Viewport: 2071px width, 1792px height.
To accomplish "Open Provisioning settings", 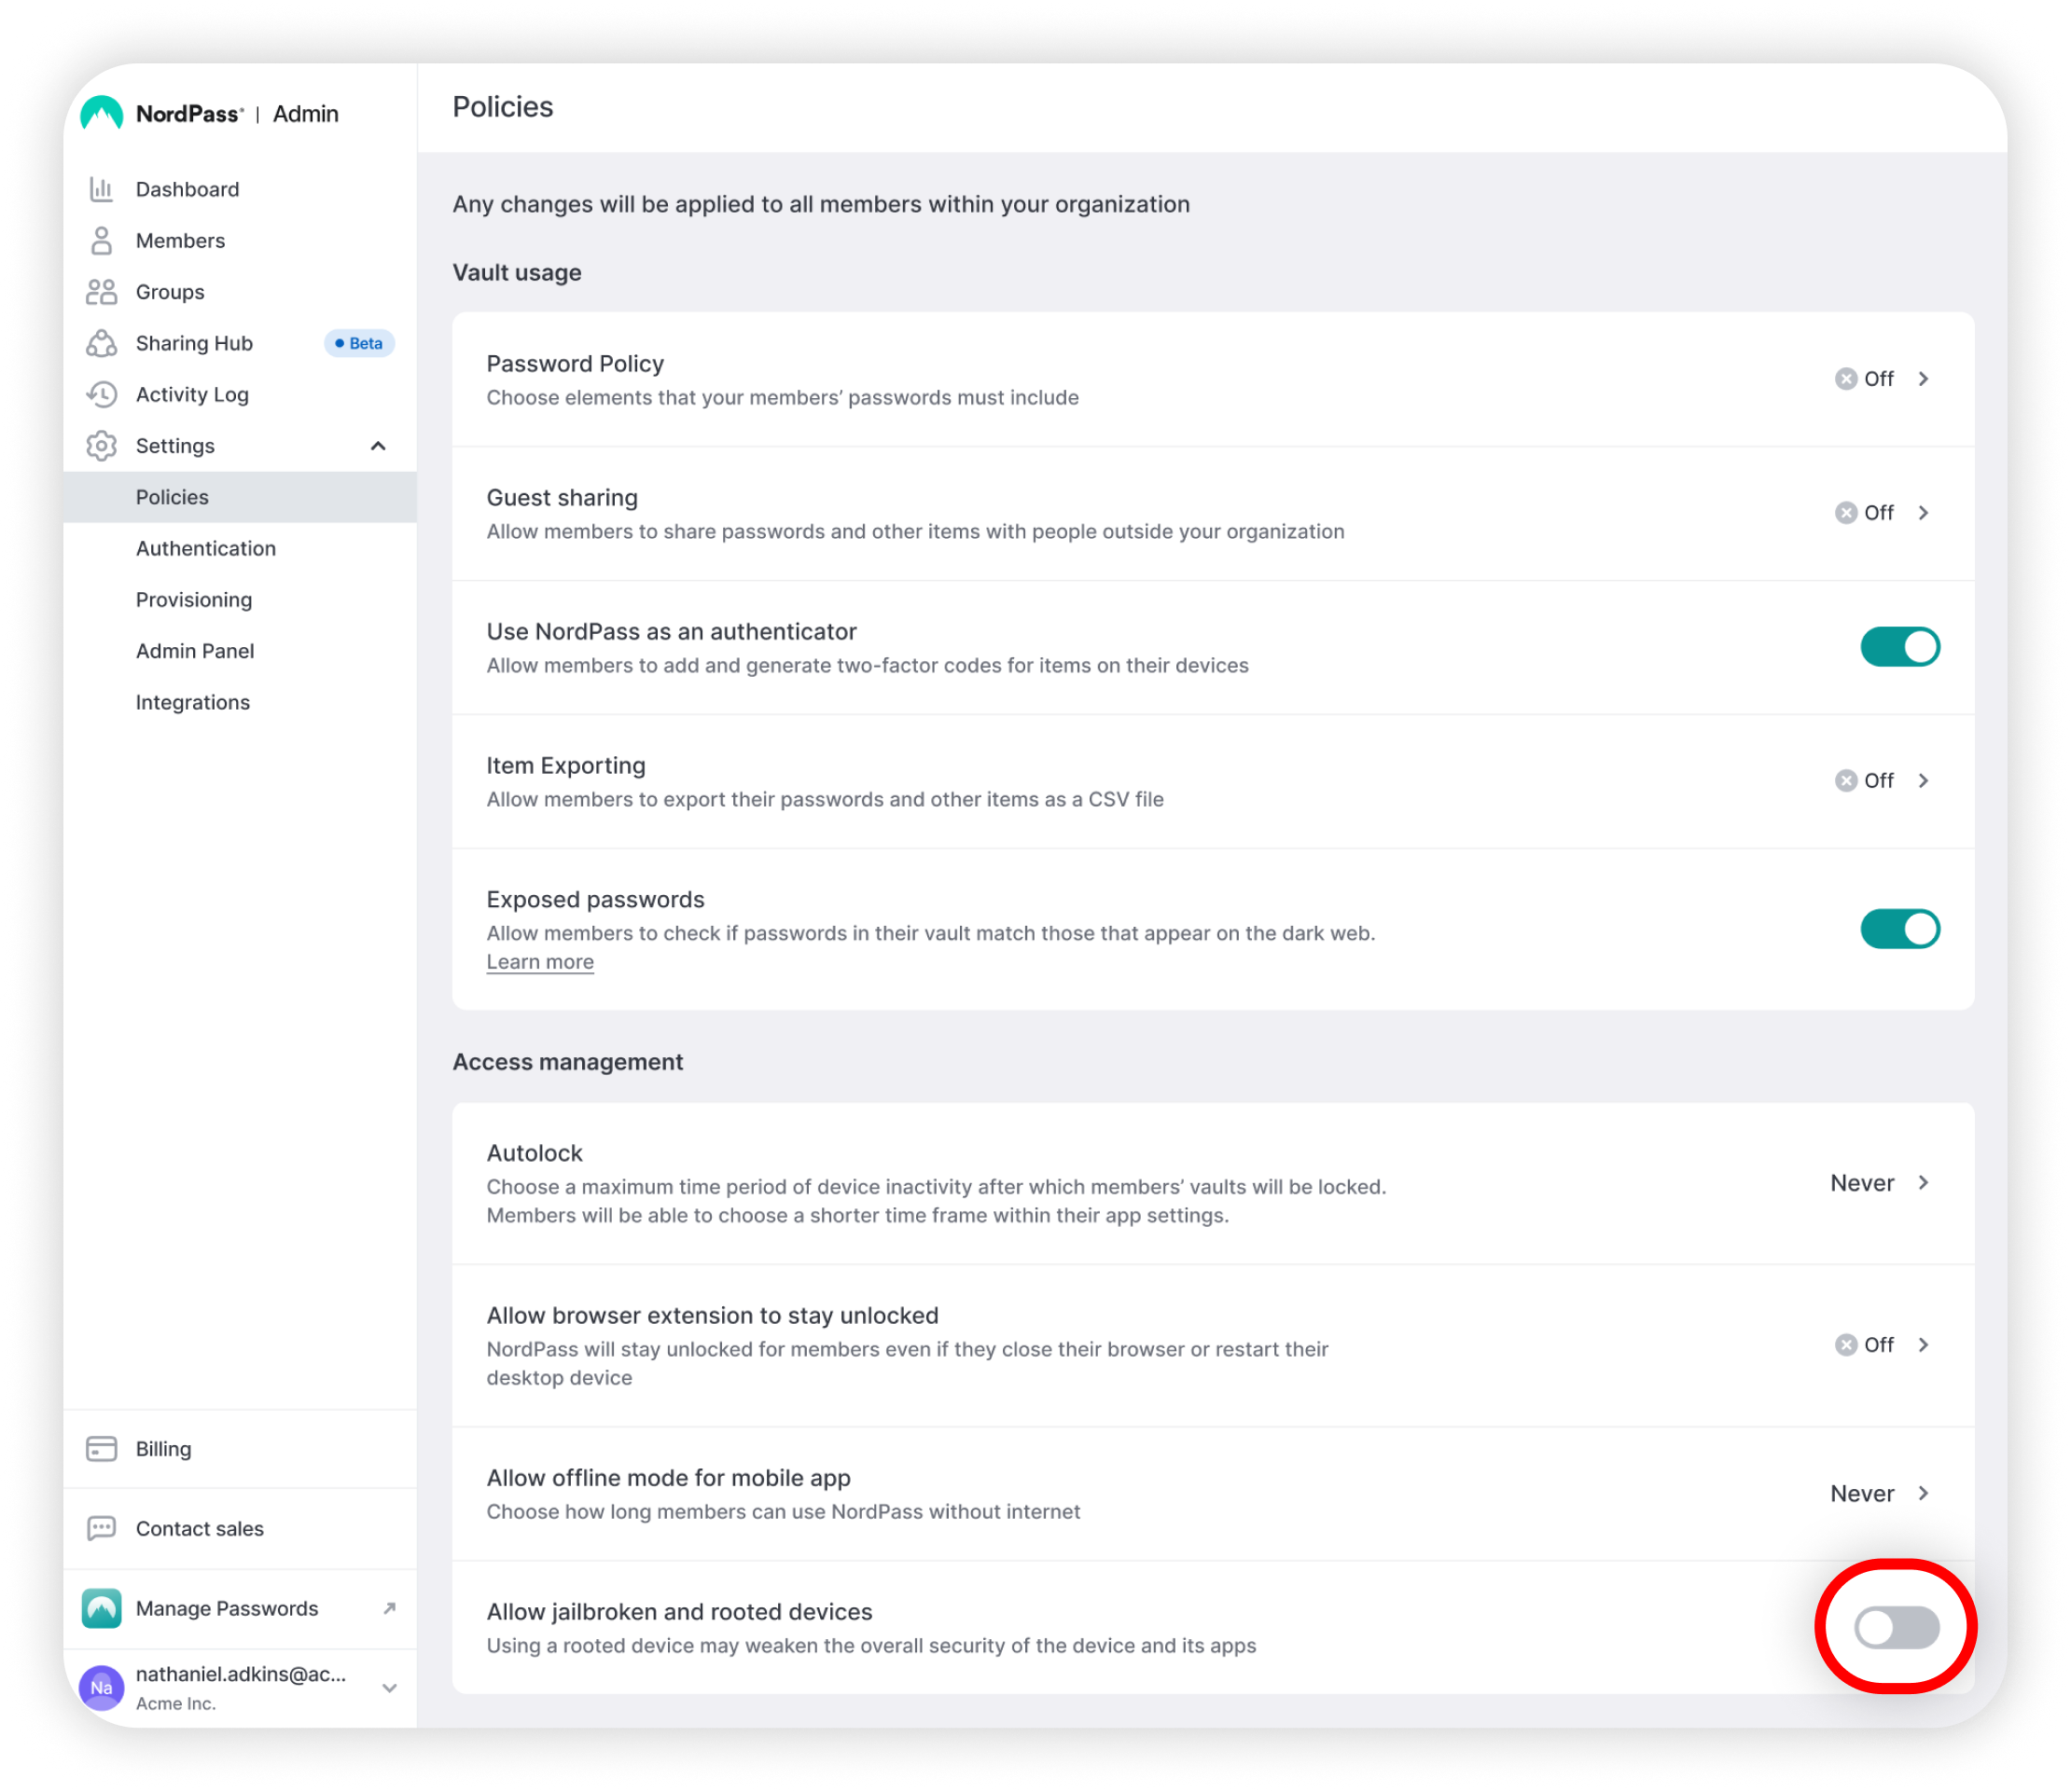I will tap(194, 600).
